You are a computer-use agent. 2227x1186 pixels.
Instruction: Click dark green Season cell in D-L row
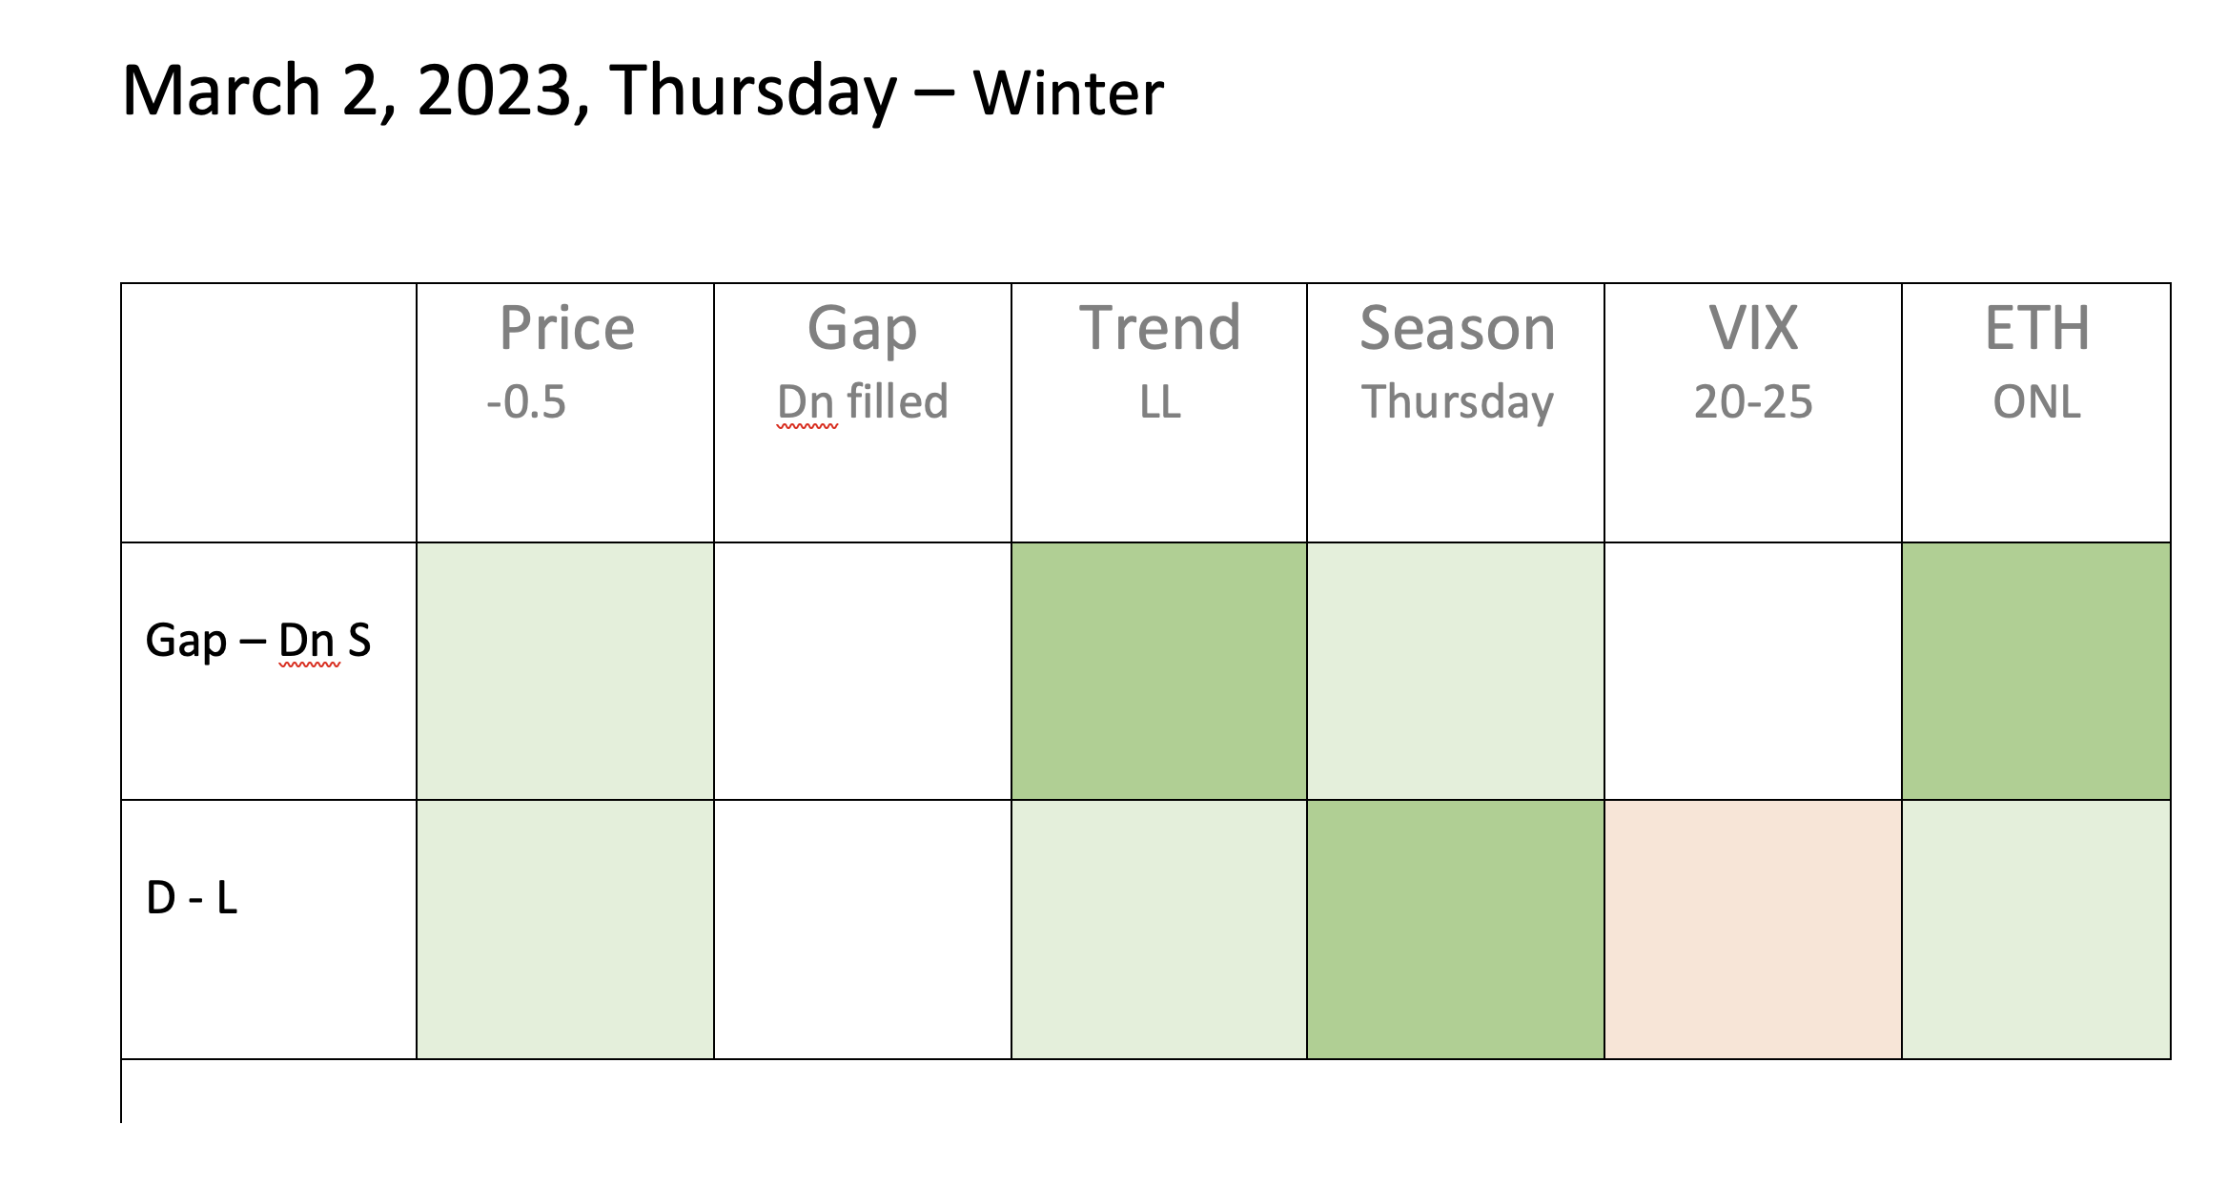pos(1456,930)
